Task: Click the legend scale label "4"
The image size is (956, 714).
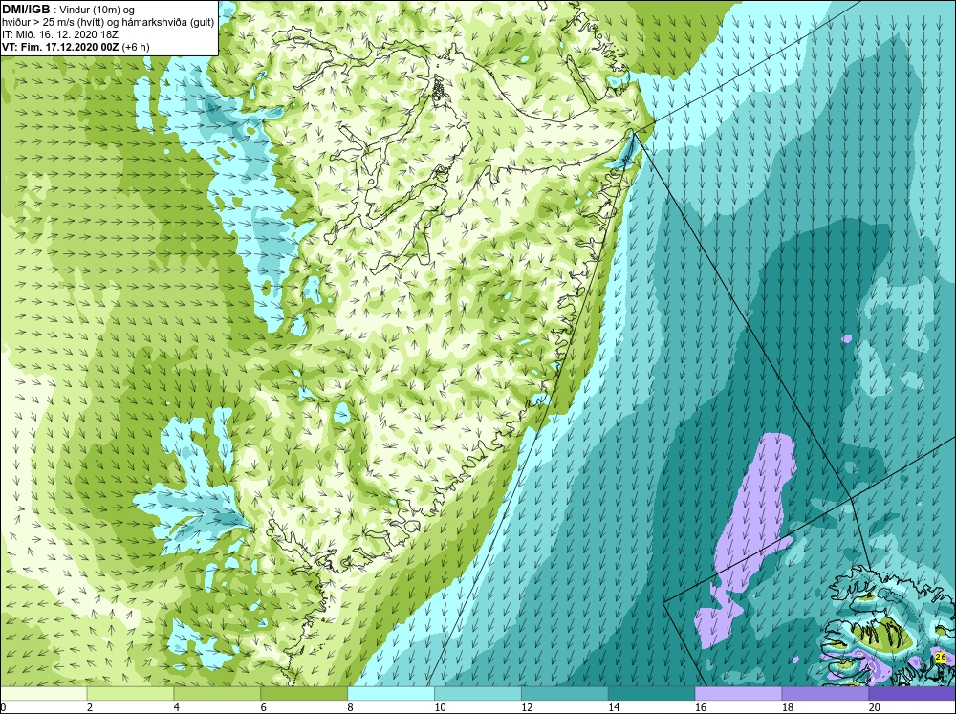Action: (176, 707)
